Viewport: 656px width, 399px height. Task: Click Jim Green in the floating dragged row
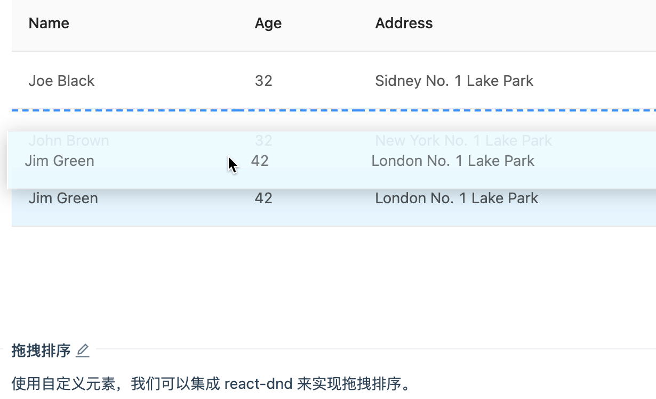tap(59, 161)
